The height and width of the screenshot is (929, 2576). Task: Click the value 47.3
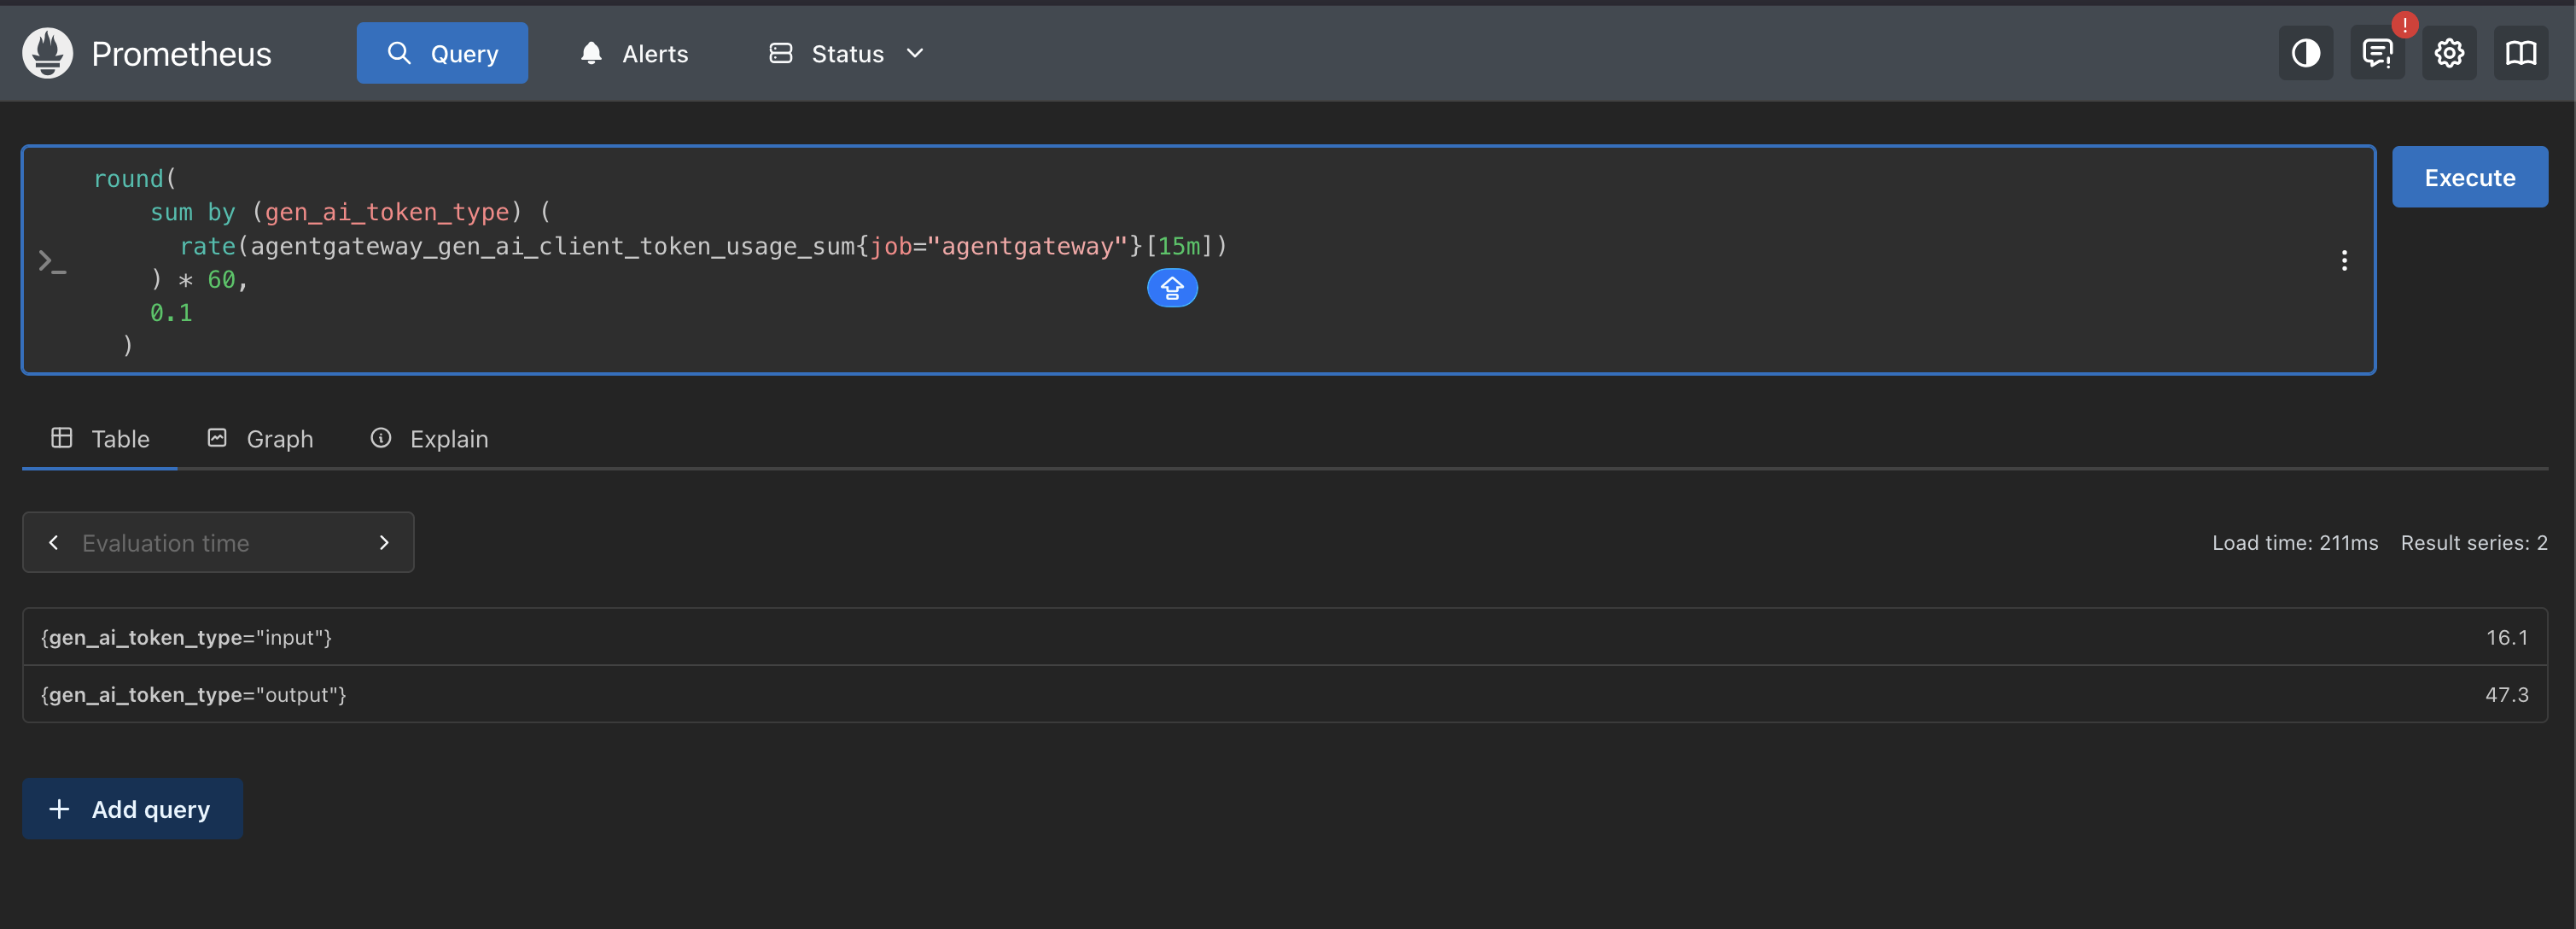(x=2507, y=695)
